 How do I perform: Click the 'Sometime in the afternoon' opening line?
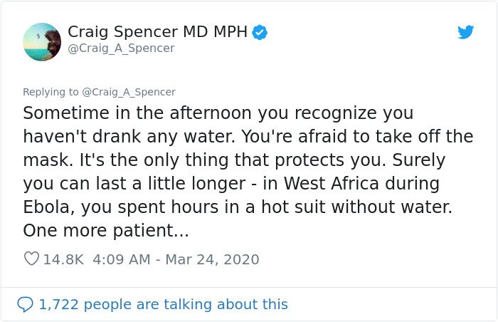click(x=139, y=113)
